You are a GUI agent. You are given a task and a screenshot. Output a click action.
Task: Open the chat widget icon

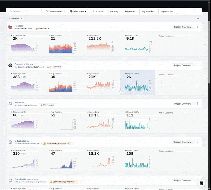pyautogui.click(x=201, y=183)
